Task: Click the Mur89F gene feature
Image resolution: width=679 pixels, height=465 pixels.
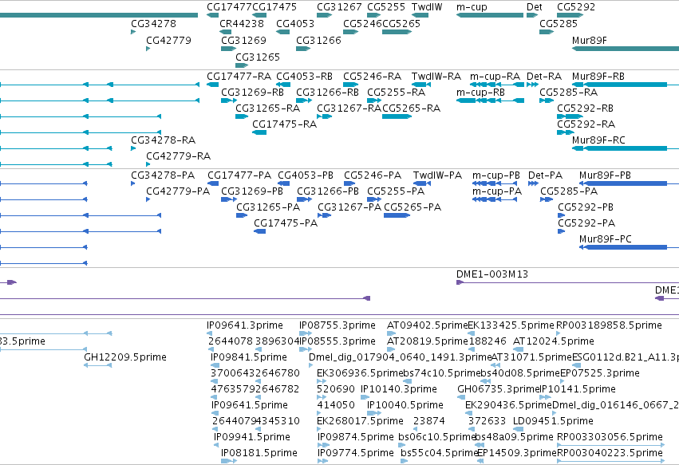Action: 626,49
